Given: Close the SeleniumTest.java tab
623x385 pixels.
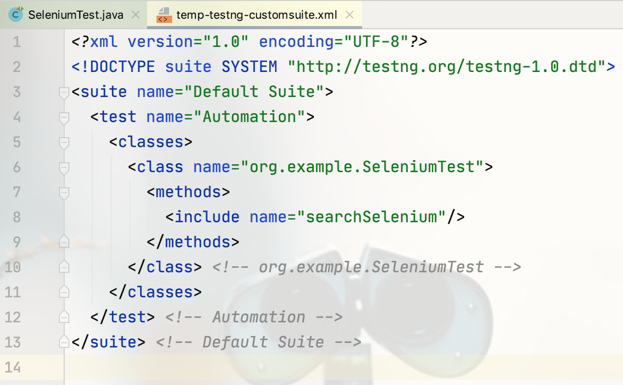Looking at the screenshot, I should [x=136, y=15].
